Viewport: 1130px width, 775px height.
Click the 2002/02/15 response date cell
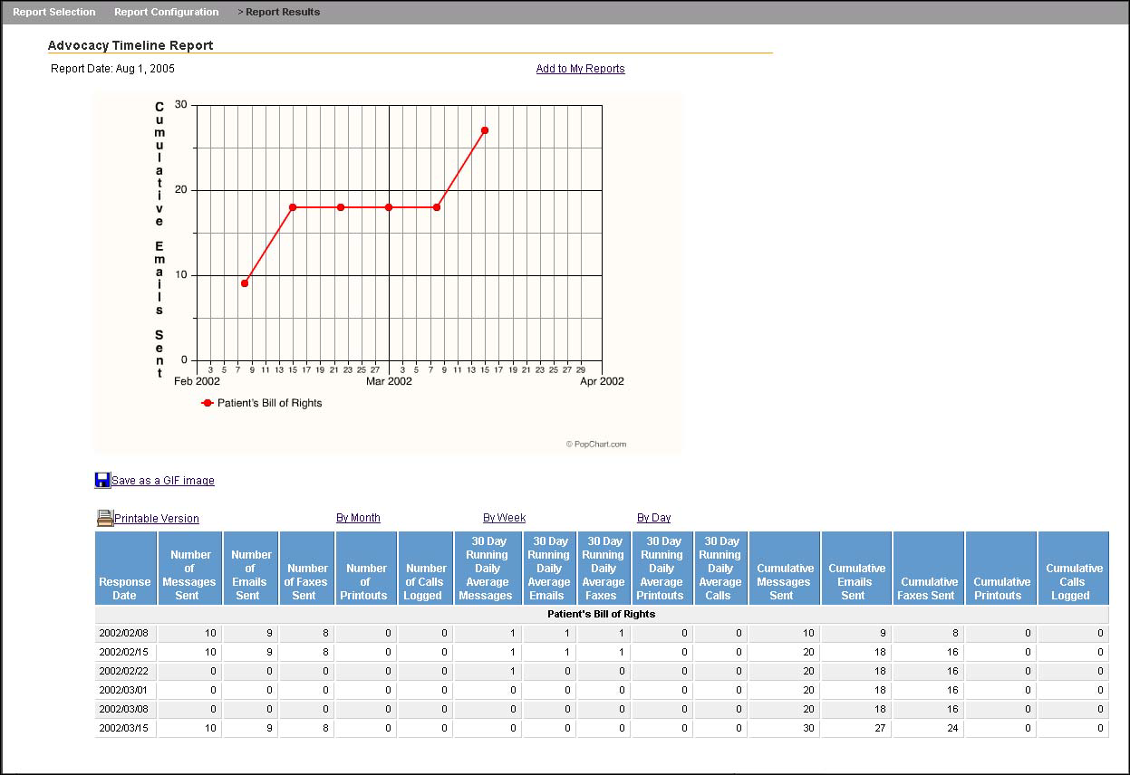(126, 653)
